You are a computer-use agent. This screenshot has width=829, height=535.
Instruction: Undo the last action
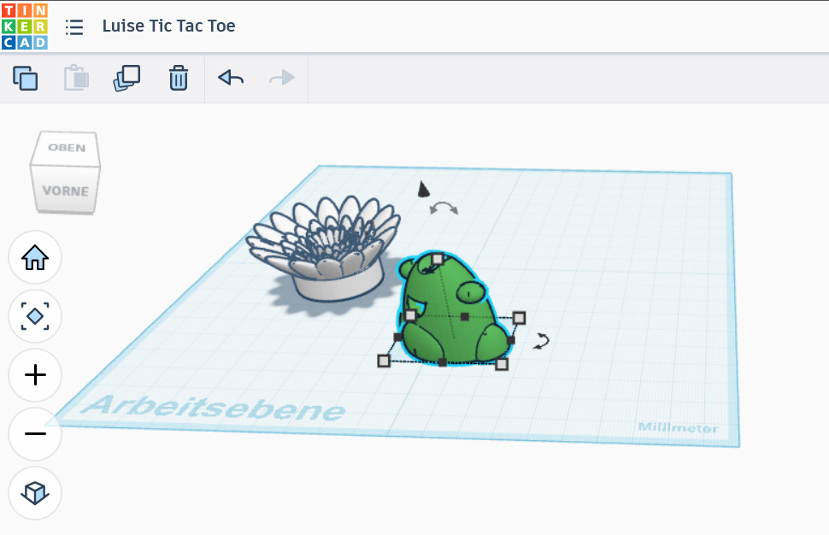point(231,78)
